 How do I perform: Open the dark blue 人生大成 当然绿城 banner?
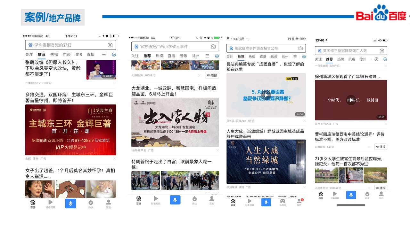pyautogui.click(x=266, y=162)
